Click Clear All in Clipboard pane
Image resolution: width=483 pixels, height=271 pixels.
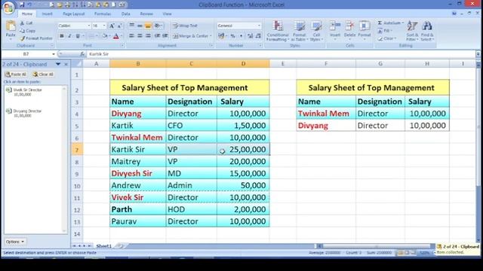(43, 75)
